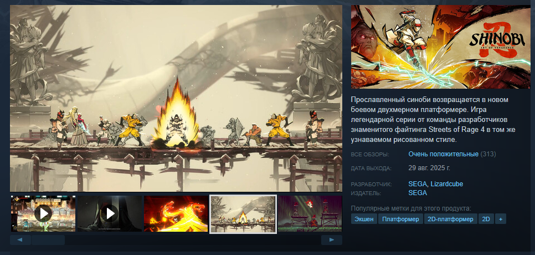Select the highlighted bridge fight screenshot thumbnail
535x255 pixels.
(x=243, y=214)
